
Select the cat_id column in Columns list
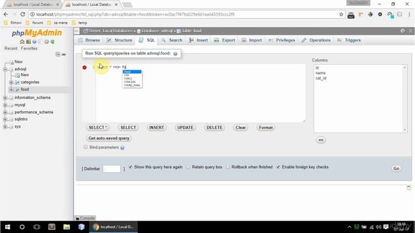[321, 78]
